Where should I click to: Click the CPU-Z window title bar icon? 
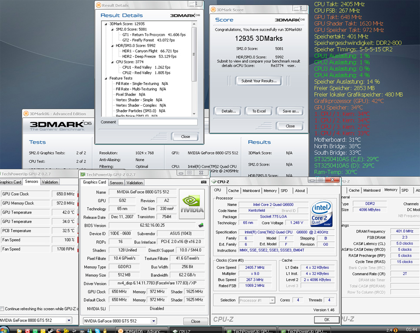click(x=214, y=182)
